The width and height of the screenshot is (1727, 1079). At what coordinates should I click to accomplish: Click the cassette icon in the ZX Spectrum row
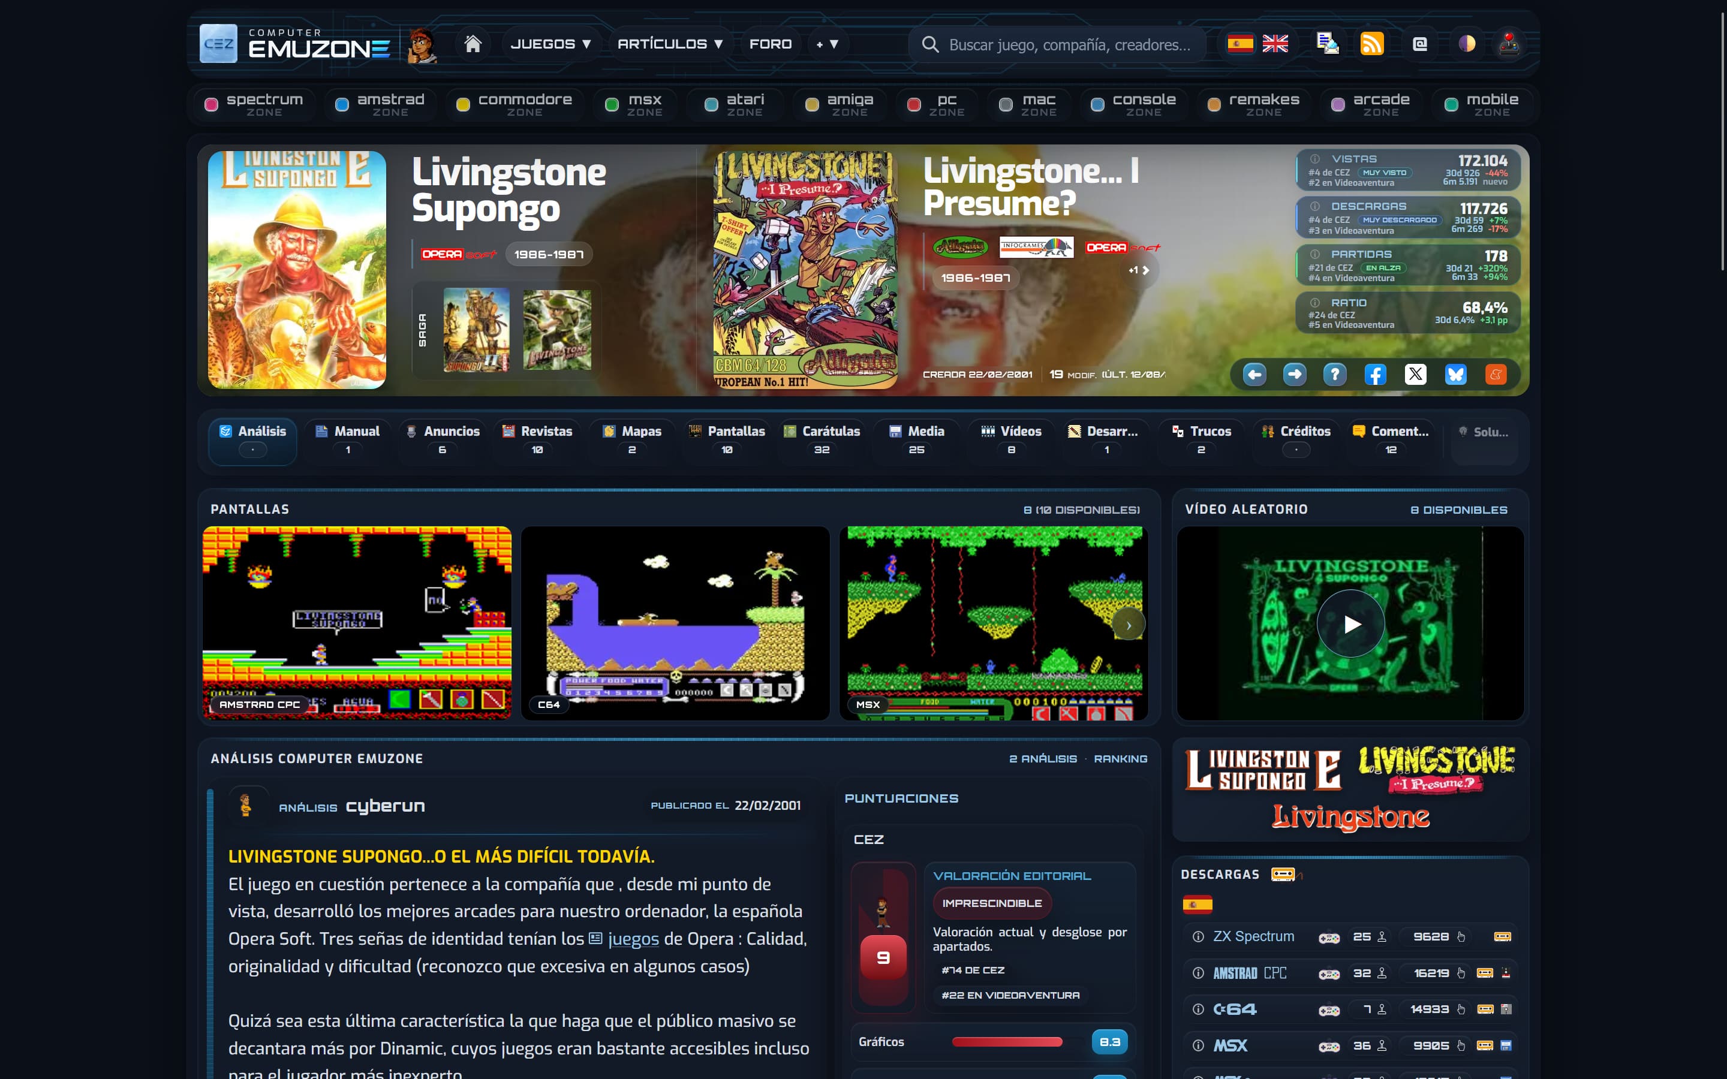coord(1502,936)
